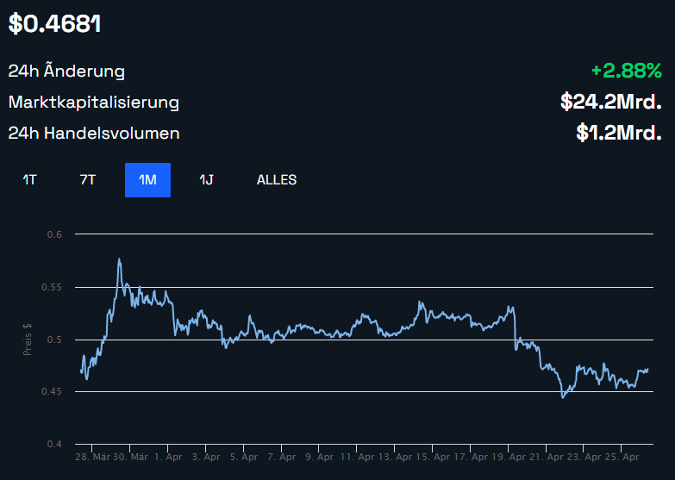
Task: Click the chart's highest price peak
Action: coord(119,259)
